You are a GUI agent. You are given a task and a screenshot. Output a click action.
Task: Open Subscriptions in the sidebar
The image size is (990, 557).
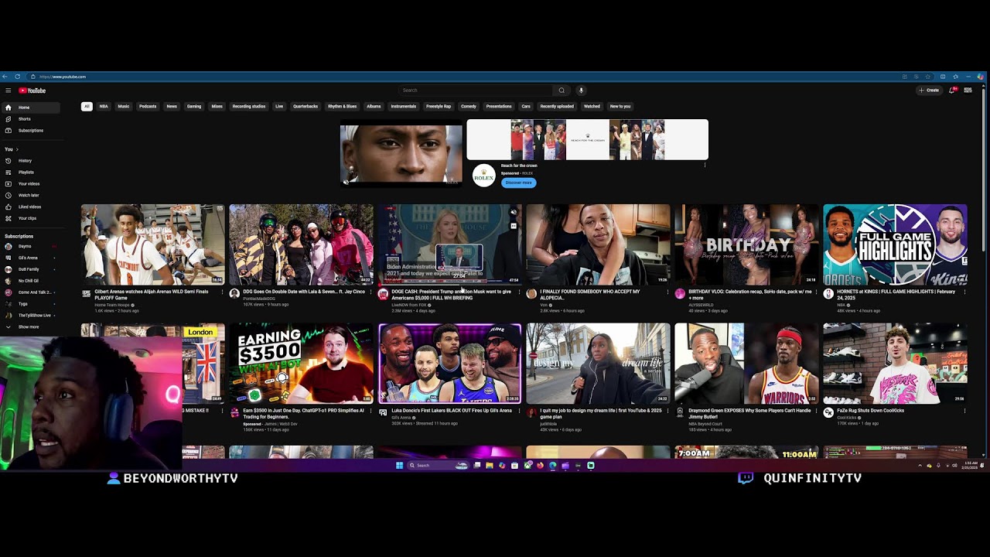click(29, 131)
